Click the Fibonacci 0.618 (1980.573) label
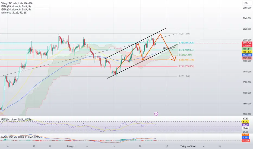This screenshot has height=149, width=253. (x=186, y=50)
